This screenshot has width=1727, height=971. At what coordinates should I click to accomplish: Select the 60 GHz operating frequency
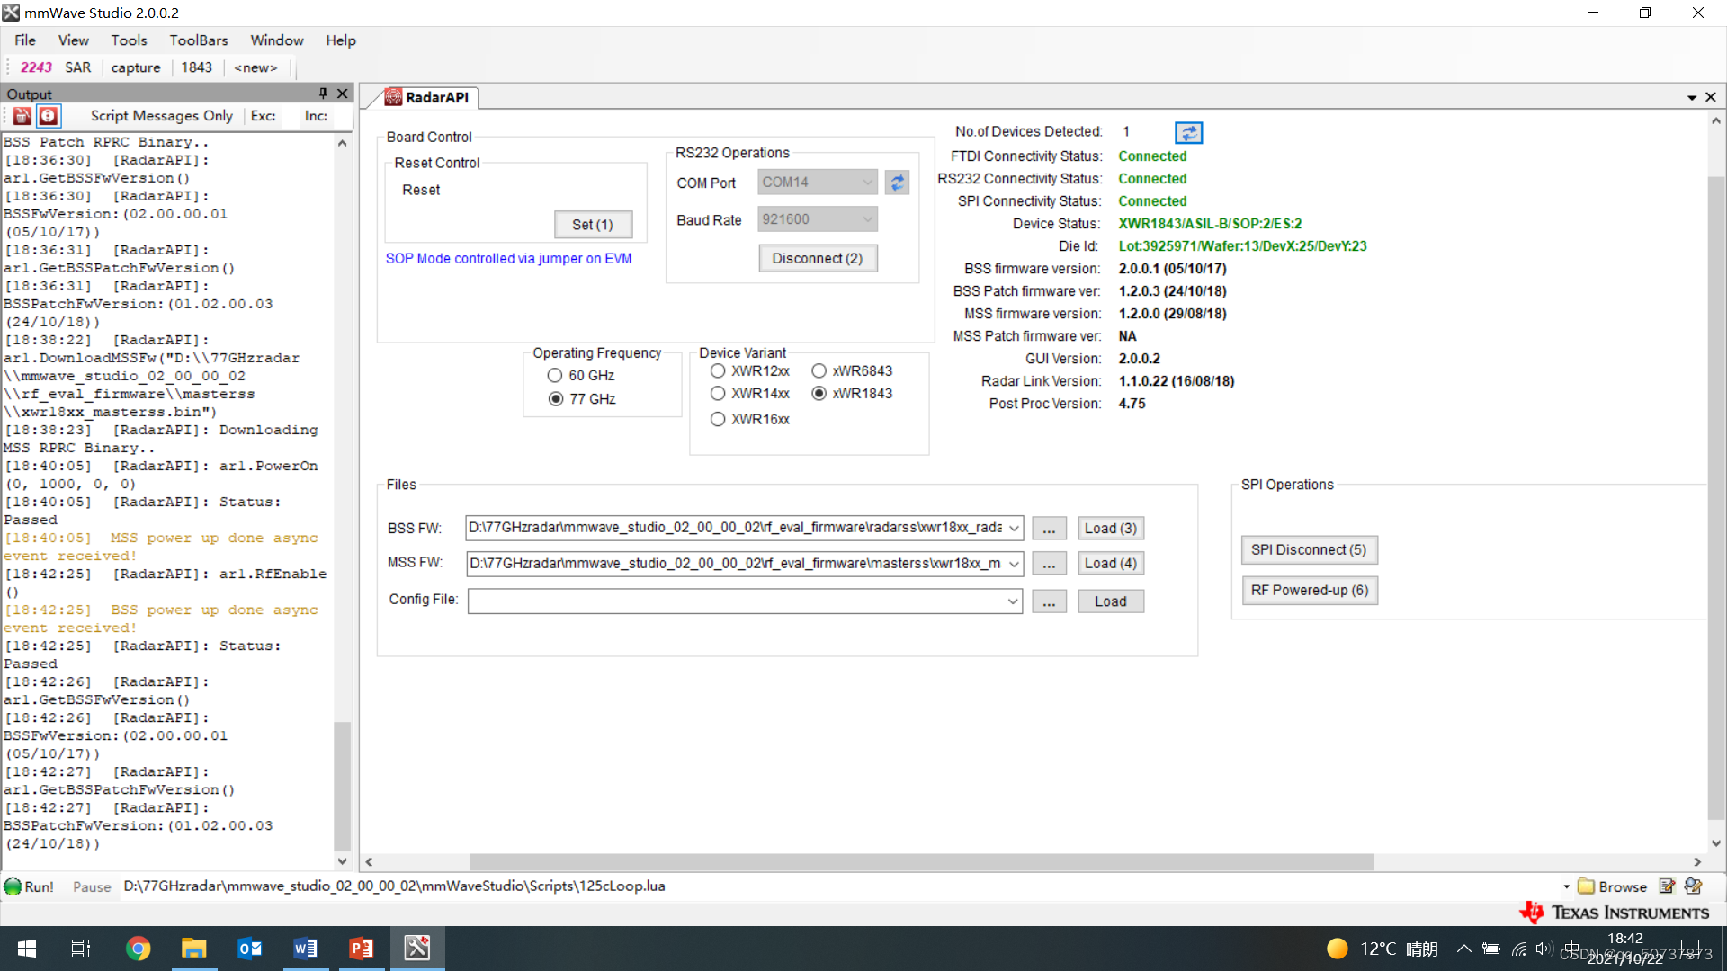pos(555,376)
